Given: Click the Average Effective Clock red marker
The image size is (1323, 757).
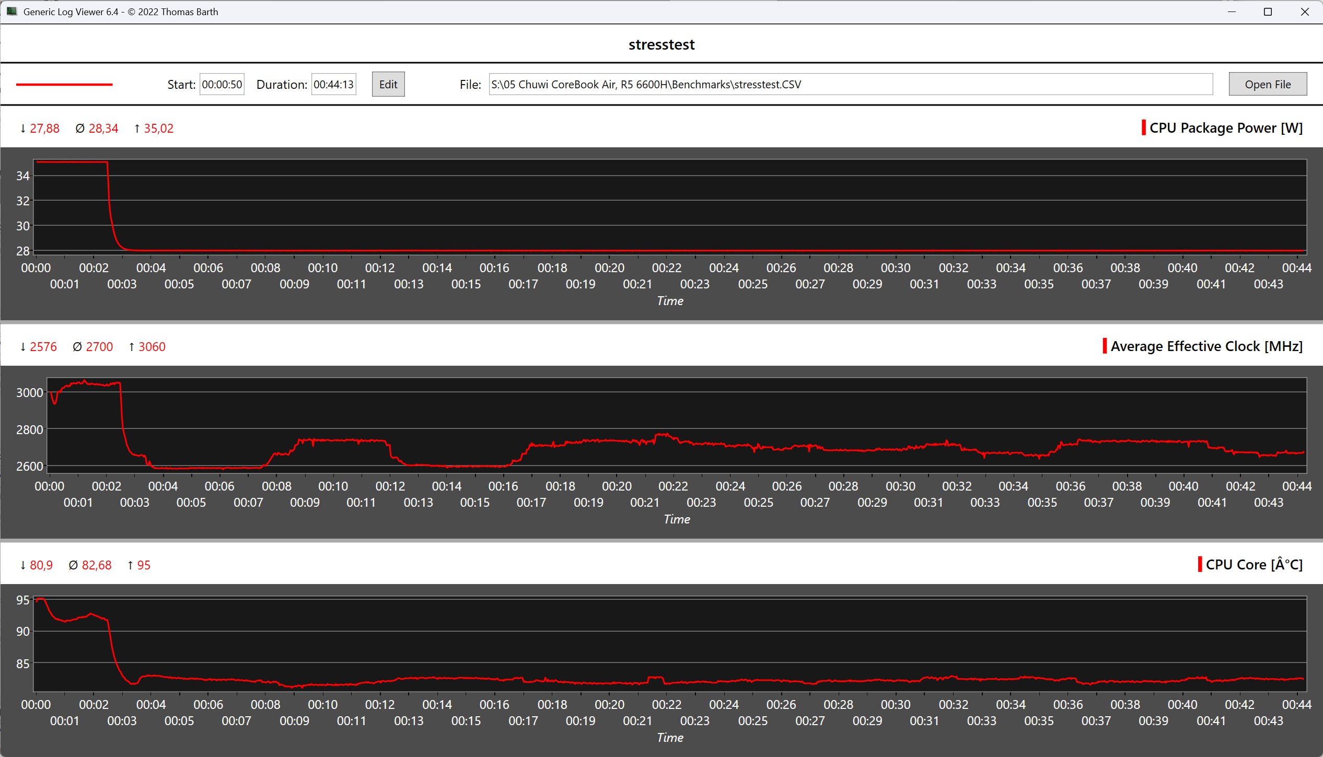Looking at the screenshot, I should (x=1104, y=346).
